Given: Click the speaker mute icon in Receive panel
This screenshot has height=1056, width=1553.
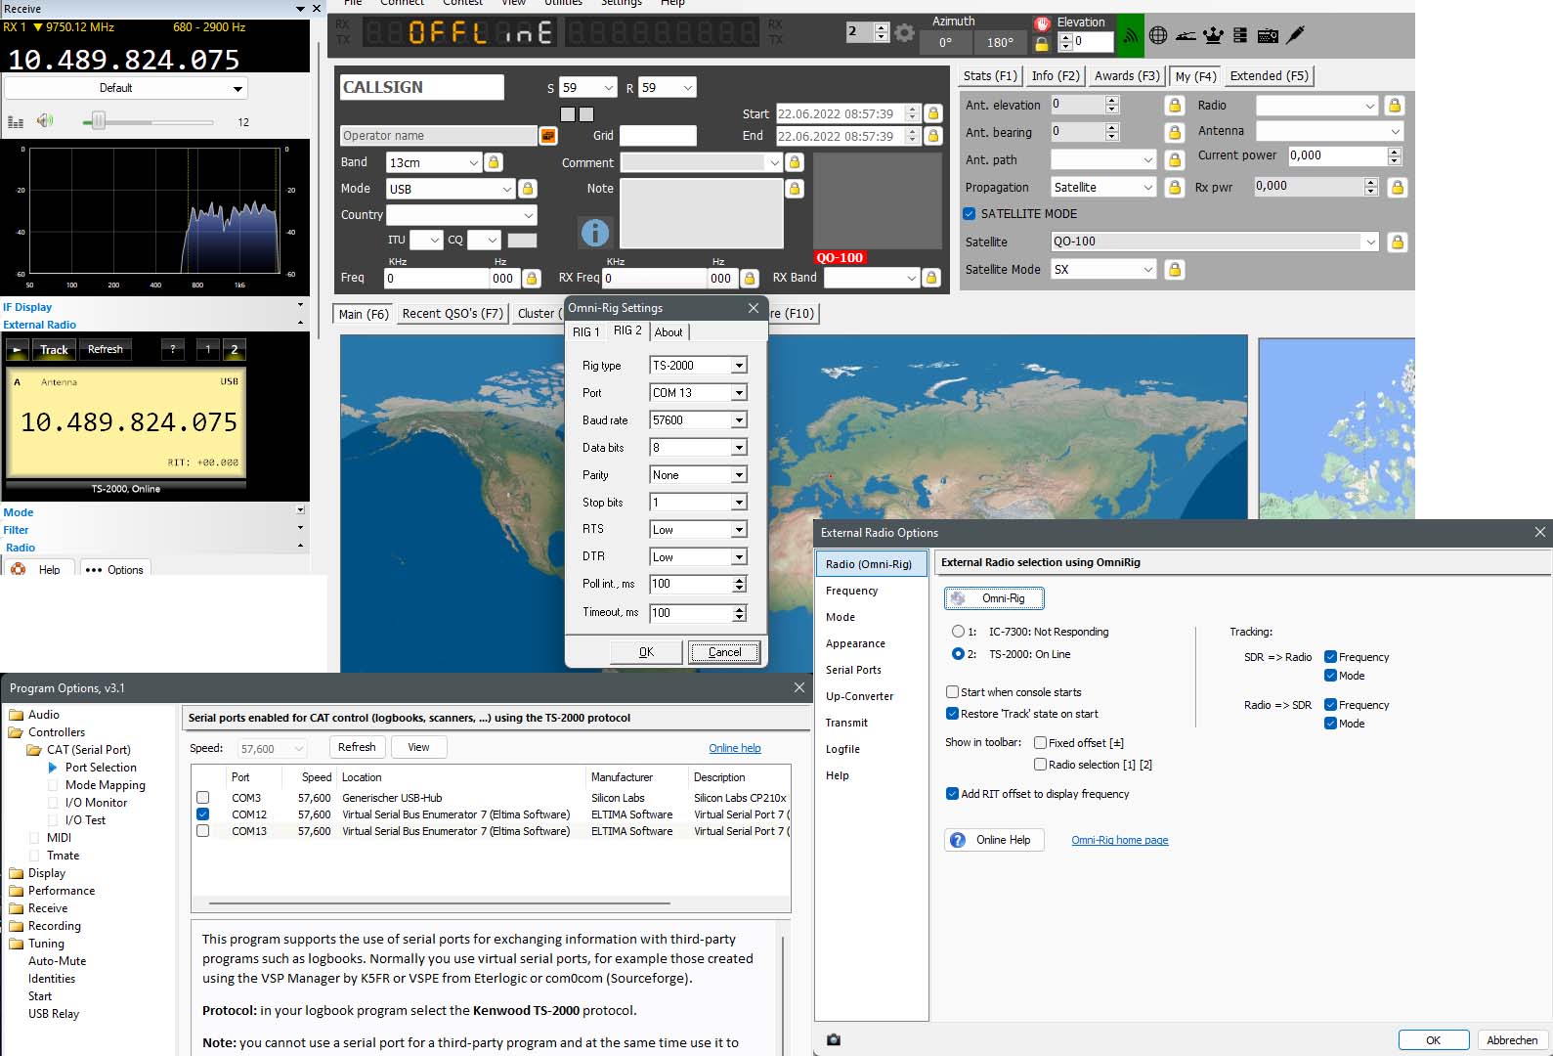Looking at the screenshot, I should (45, 121).
